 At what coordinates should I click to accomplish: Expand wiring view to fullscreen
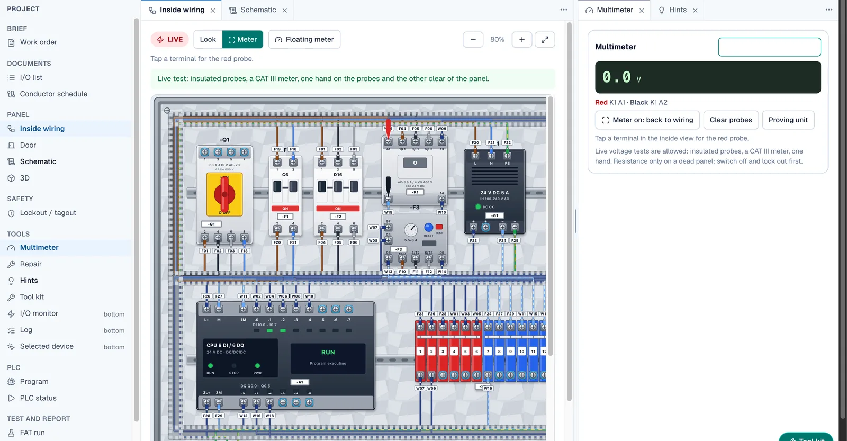[545, 39]
